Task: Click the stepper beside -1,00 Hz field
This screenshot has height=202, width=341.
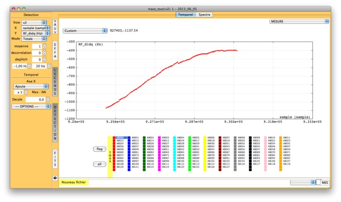Action: point(29,66)
